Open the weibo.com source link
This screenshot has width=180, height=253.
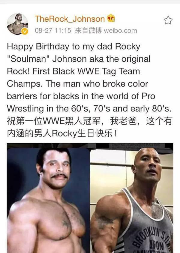pyautogui.click(x=120, y=30)
